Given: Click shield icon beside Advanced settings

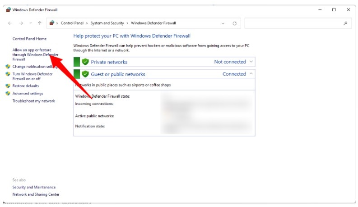Looking at the screenshot, I should pyautogui.click(x=8, y=94).
